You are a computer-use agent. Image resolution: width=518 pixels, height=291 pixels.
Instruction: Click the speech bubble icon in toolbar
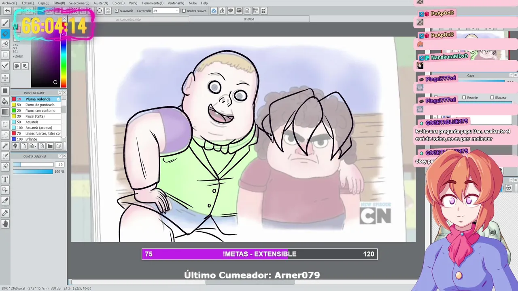pyautogui.click(x=231, y=11)
